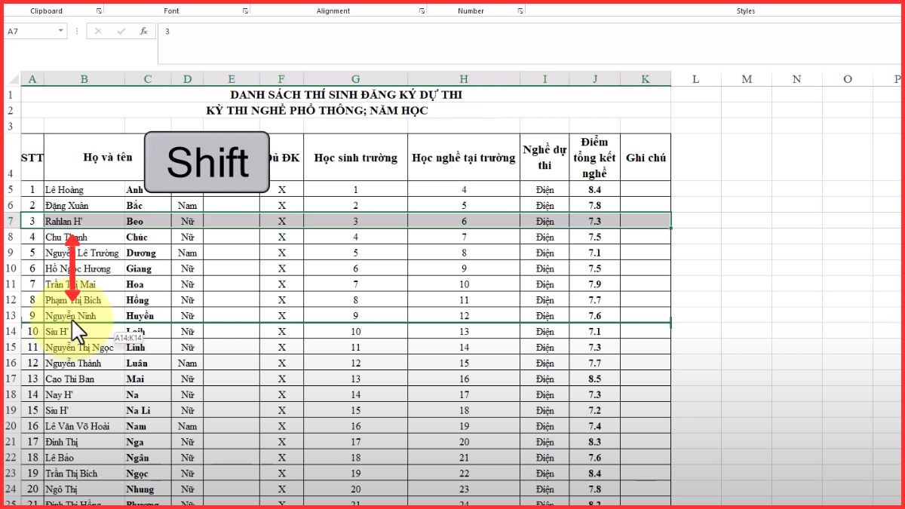Click the gender cell "Nam" in Luân's row
The height and width of the screenshot is (509, 905).
187,363
